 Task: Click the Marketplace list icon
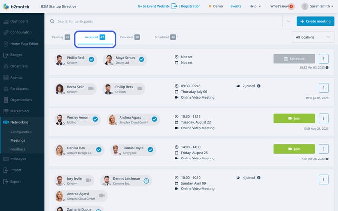tap(6, 111)
